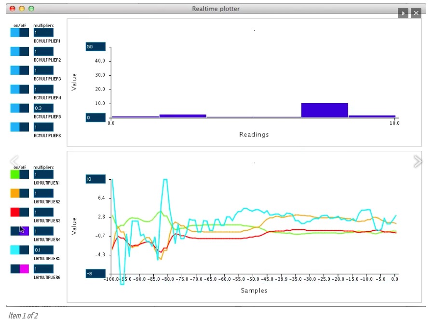The image size is (432, 331).
Task: Click the Readings axis label
Action: pos(254,134)
